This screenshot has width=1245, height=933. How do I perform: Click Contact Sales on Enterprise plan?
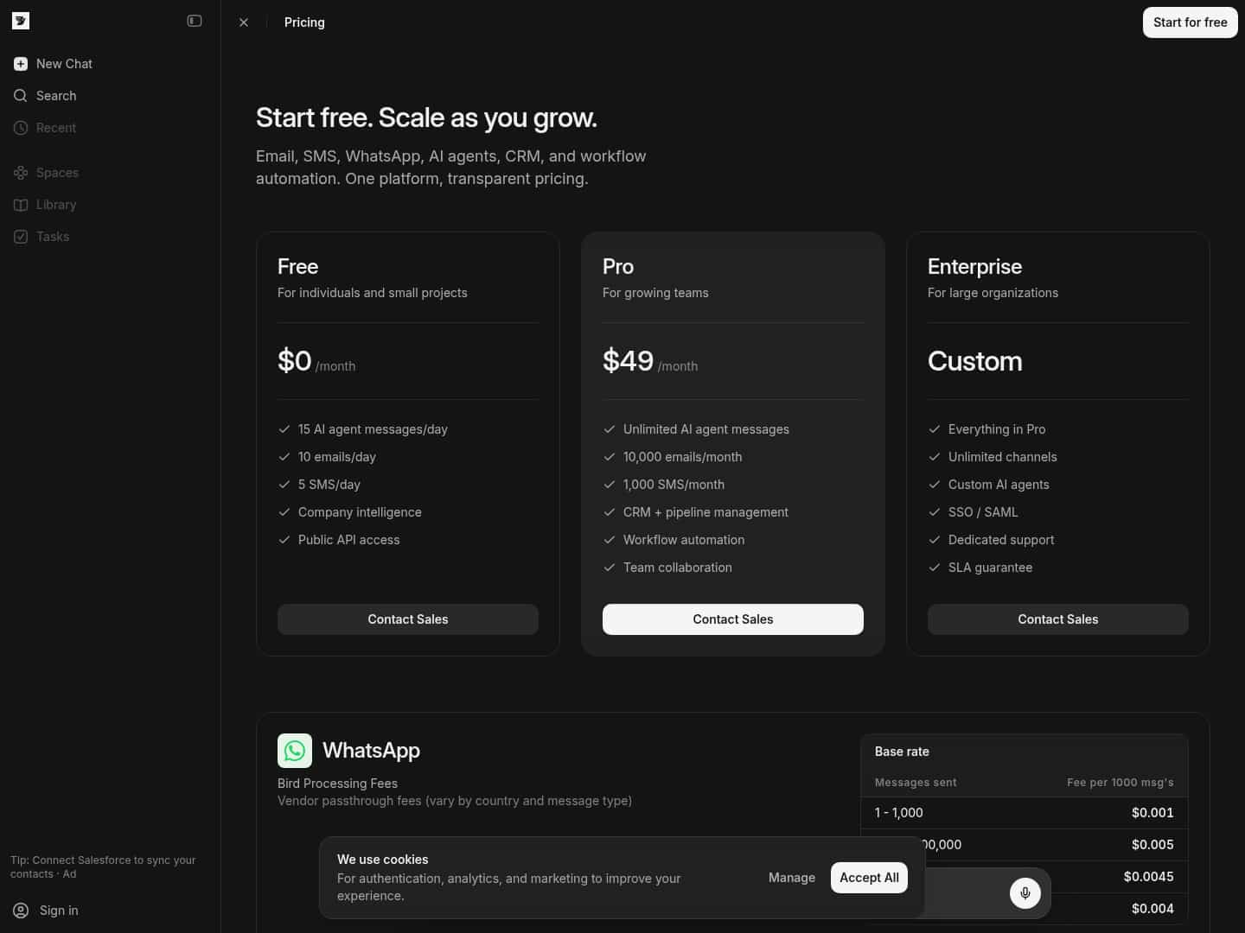click(x=1057, y=619)
